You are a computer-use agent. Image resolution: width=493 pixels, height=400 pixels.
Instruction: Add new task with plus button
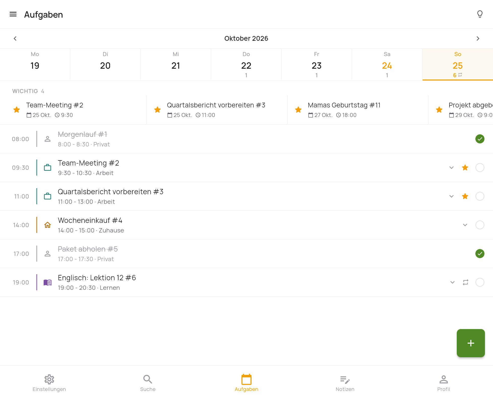coord(471,343)
